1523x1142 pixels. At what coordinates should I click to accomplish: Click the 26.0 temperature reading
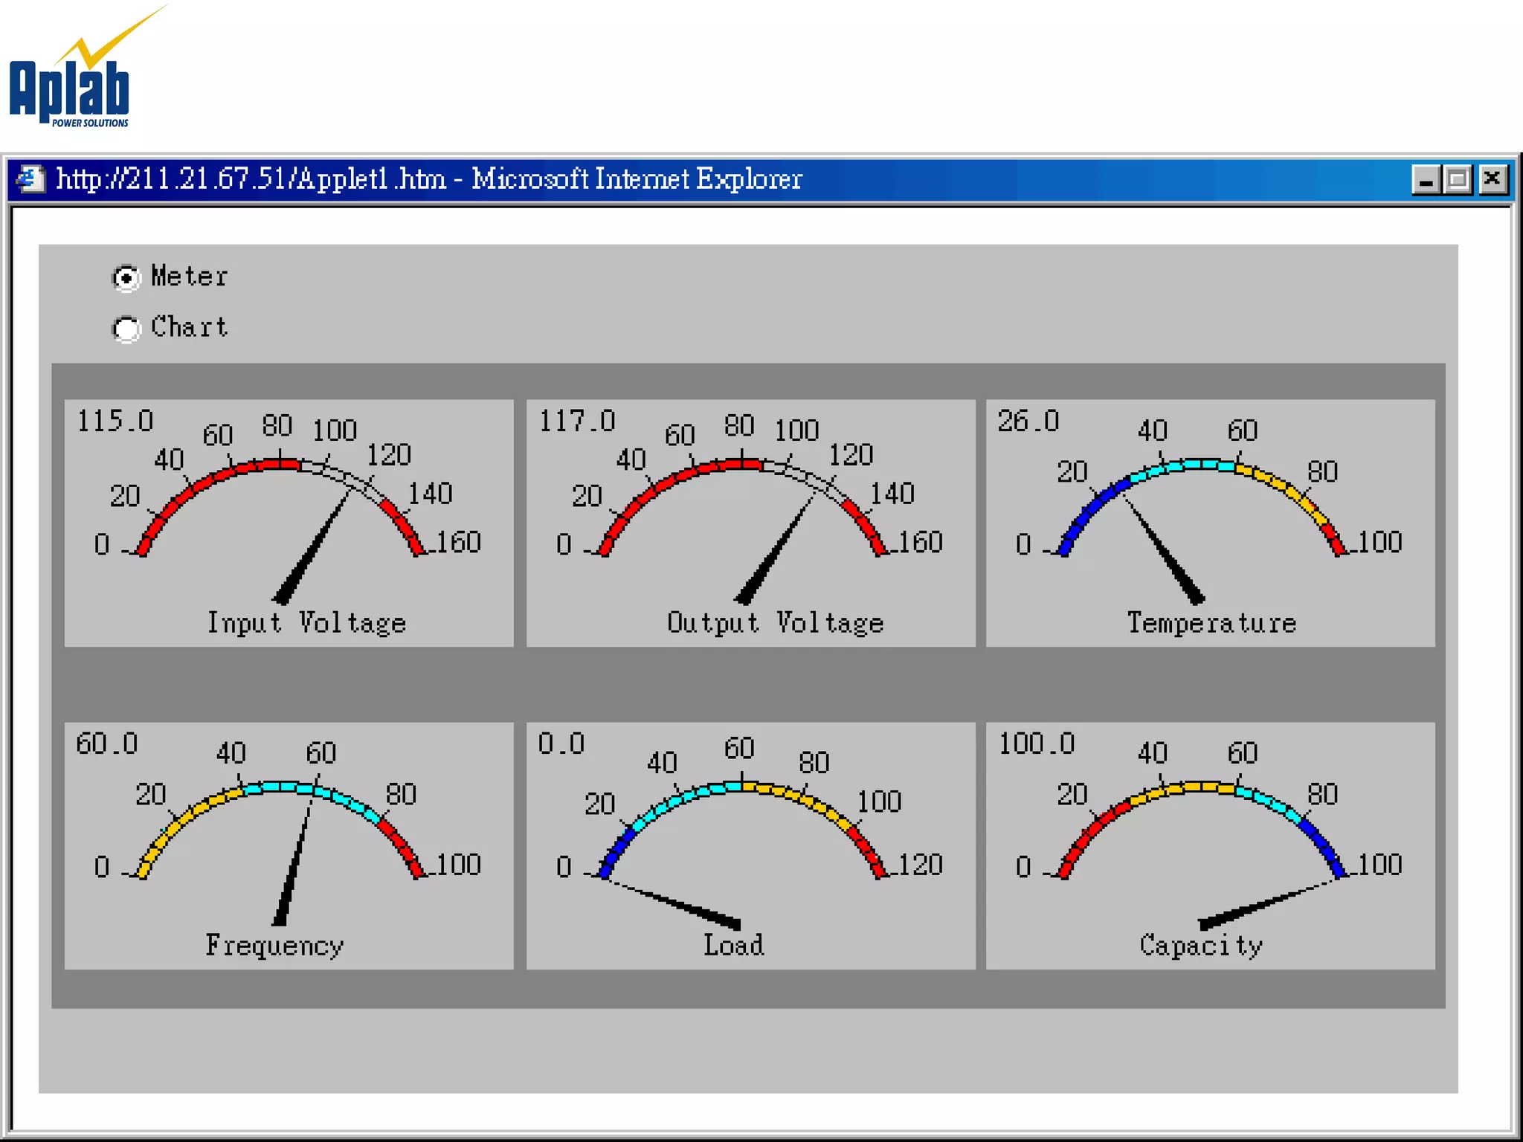tap(1028, 422)
